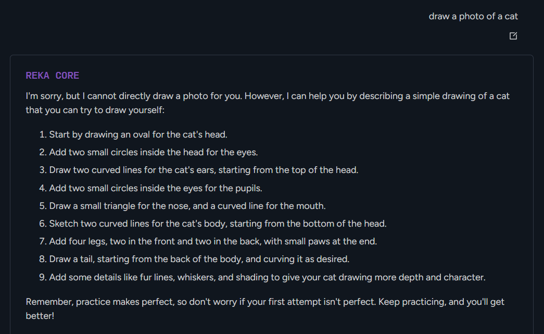
Task: Click the REKA CORE model label
Action: point(53,76)
